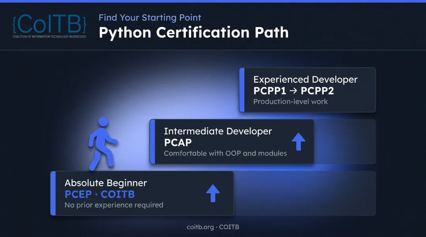Click the CoITB logo
Viewport: 426px width, 237px height.
(49, 26)
